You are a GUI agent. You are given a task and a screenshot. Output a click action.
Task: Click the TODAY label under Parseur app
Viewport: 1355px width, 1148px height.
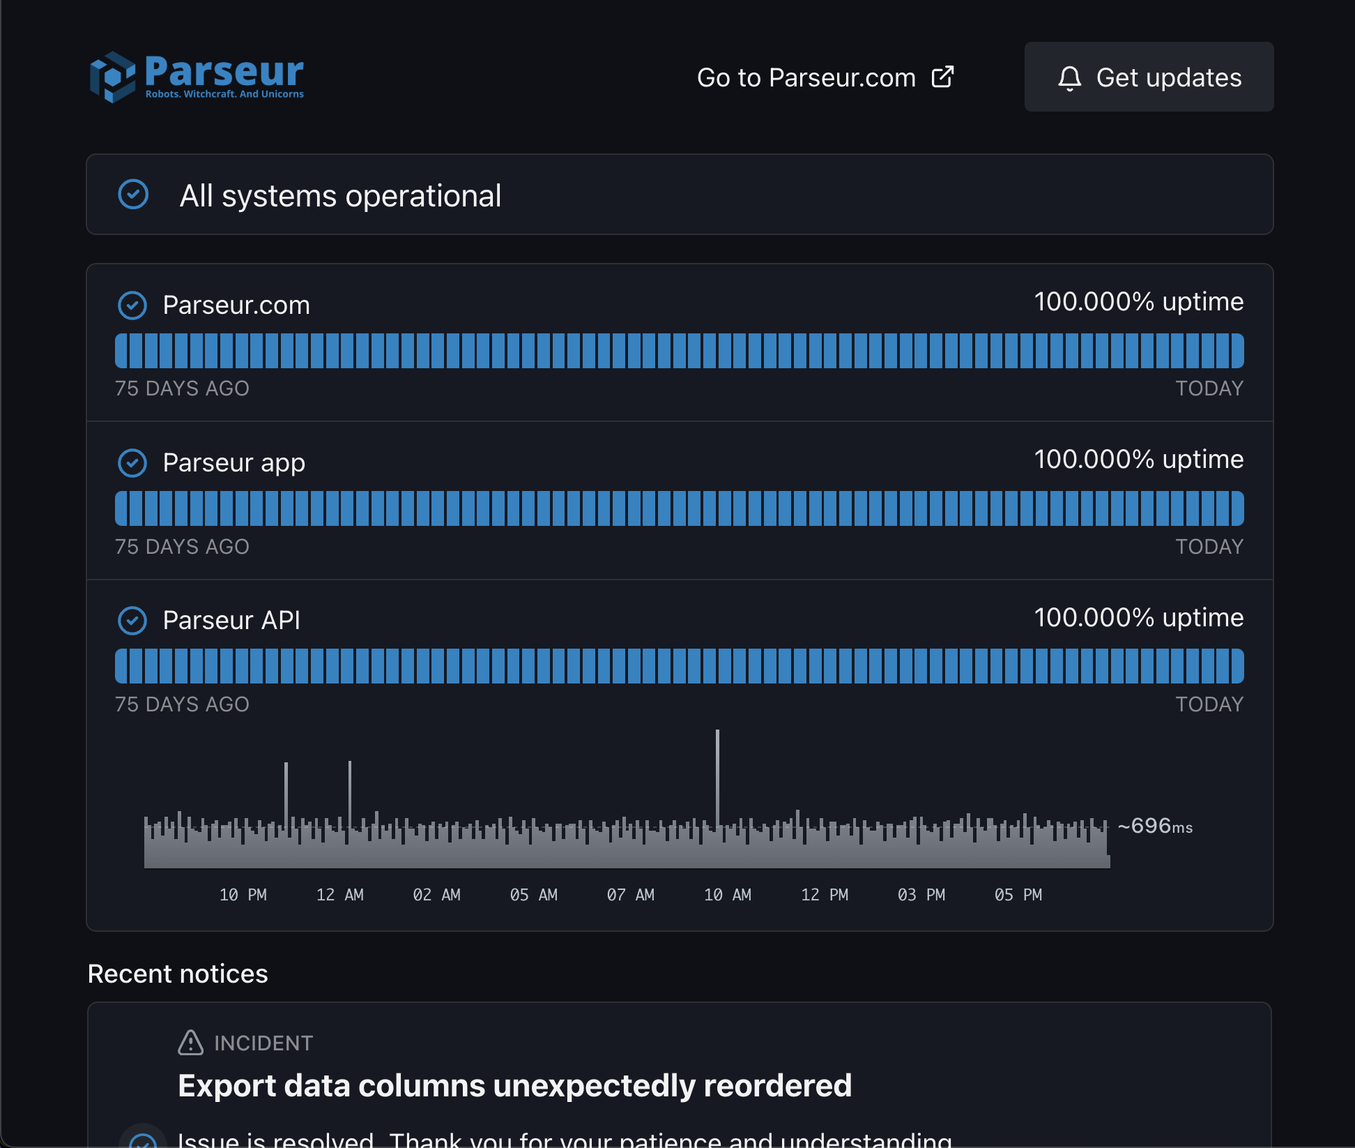(1209, 547)
